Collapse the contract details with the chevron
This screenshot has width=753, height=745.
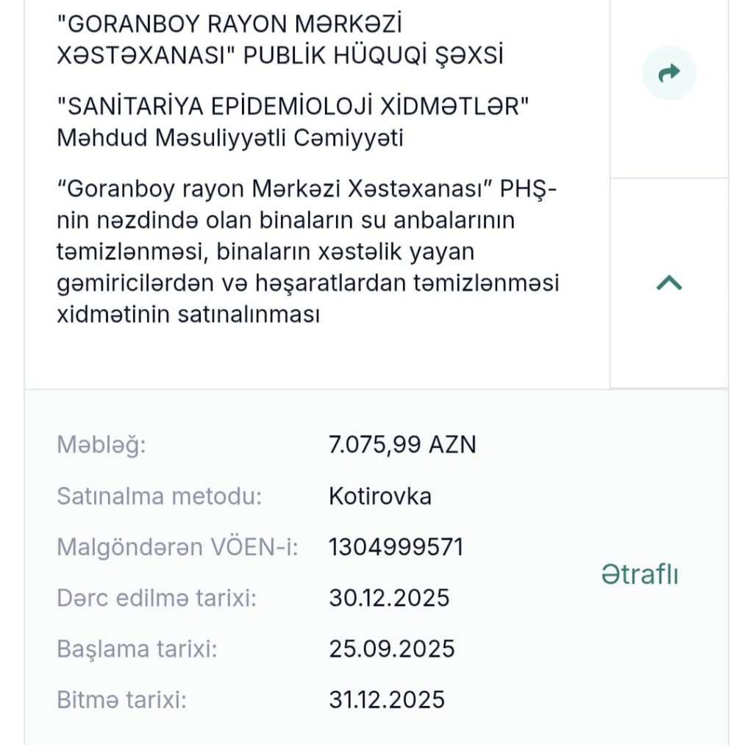pos(668,283)
